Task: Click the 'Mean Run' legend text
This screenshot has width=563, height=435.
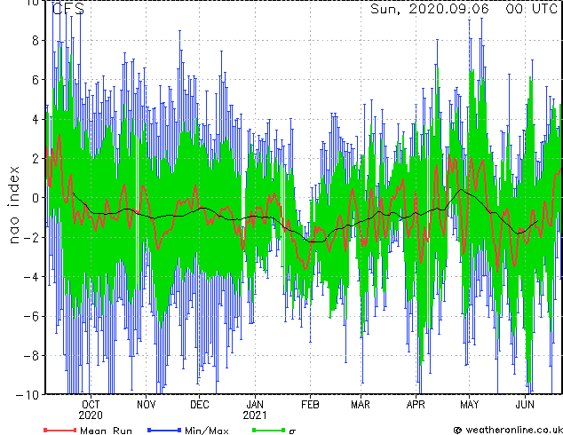Action: pos(106,431)
